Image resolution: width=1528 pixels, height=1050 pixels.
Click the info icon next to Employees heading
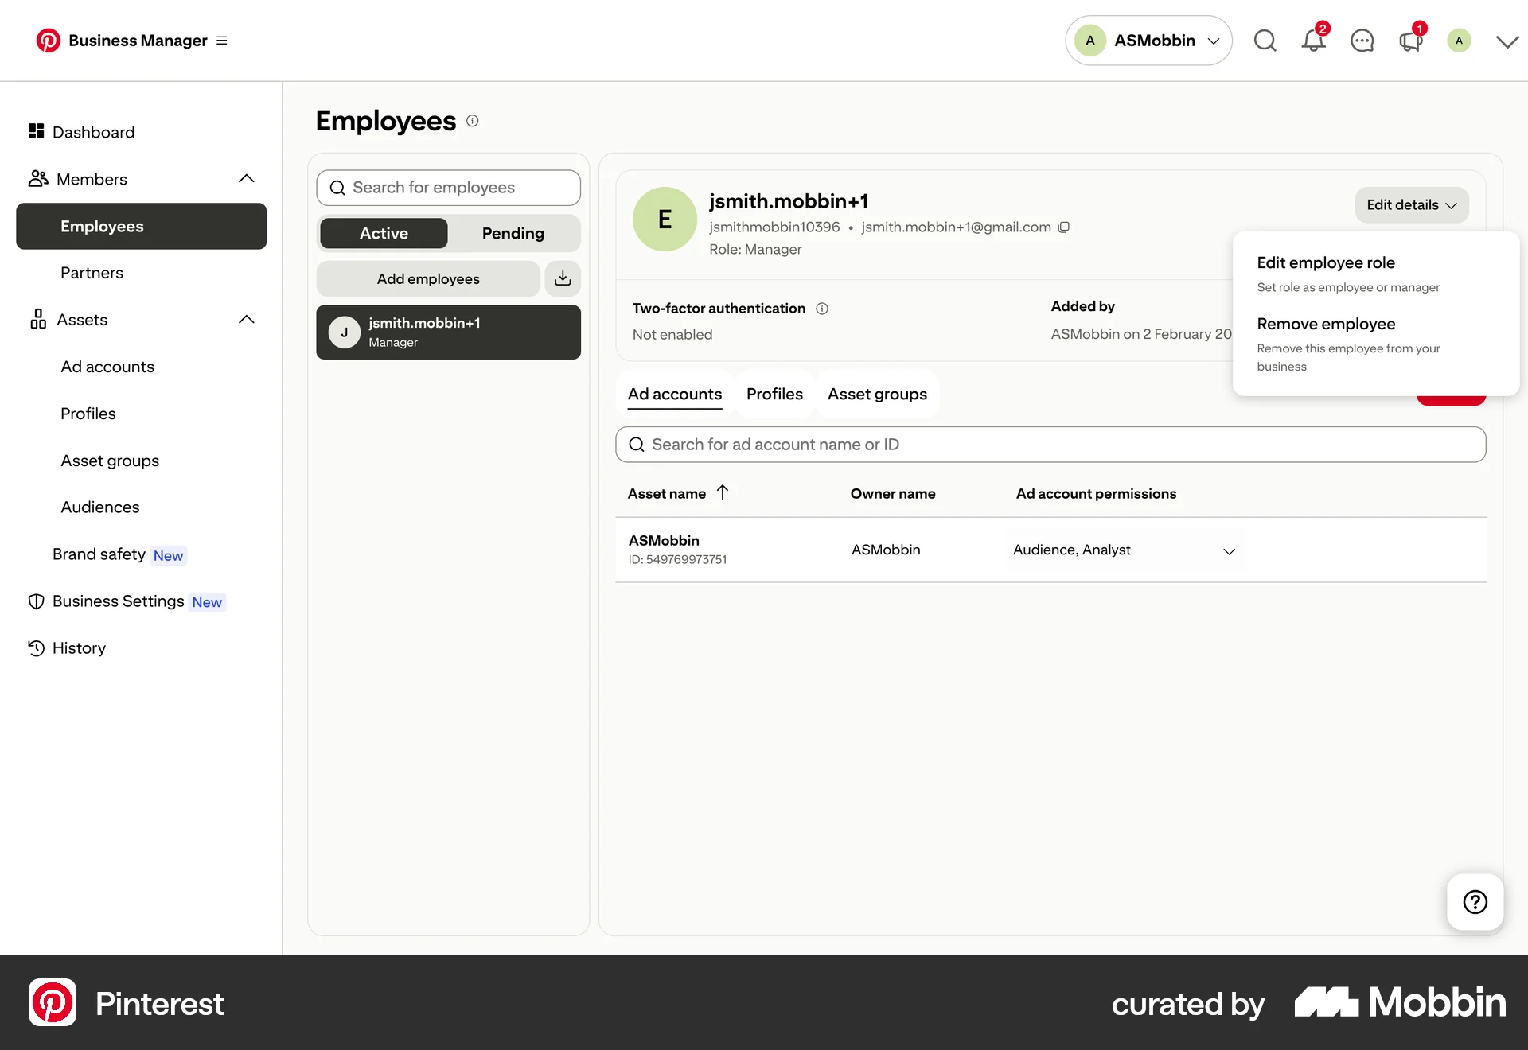[471, 120]
